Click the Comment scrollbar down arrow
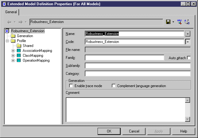The height and width of the screenshot is (138, 198). coord(188,119)
